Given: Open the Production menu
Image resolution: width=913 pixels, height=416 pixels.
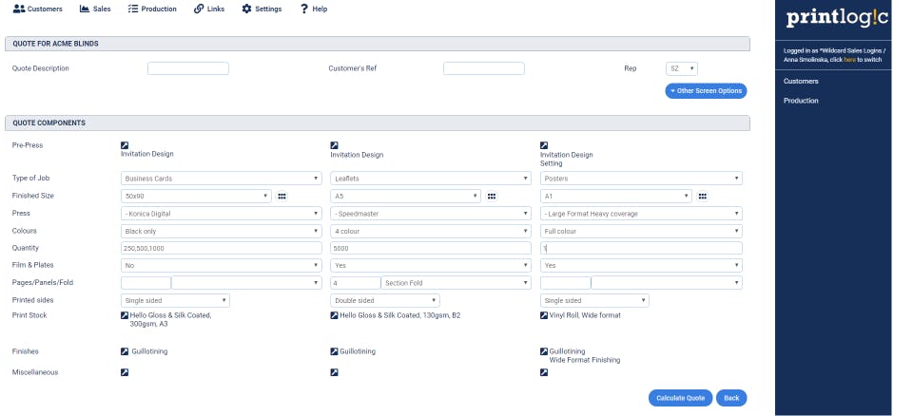Looking at the screenshot, I should point(151,9).
